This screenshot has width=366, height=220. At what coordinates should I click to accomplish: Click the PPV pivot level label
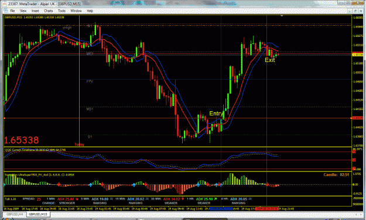[90, 81]
